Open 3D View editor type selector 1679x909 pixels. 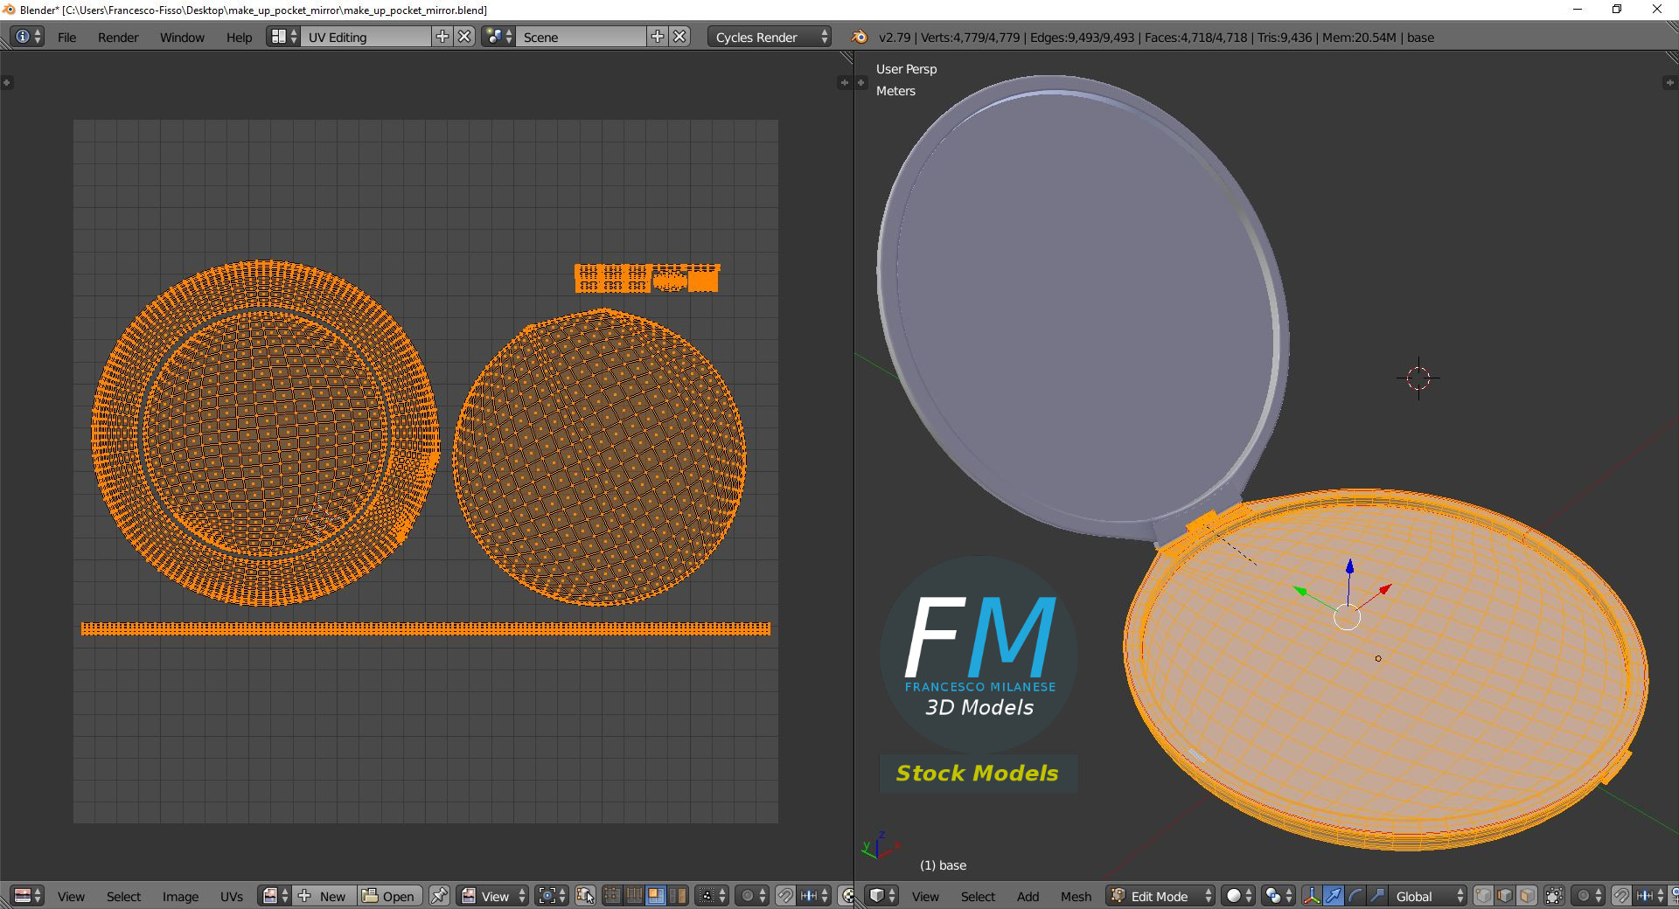click(x=881, y=896)
